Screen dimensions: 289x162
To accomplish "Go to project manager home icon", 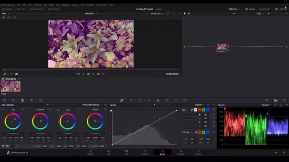I will click(x=276, y=153).
